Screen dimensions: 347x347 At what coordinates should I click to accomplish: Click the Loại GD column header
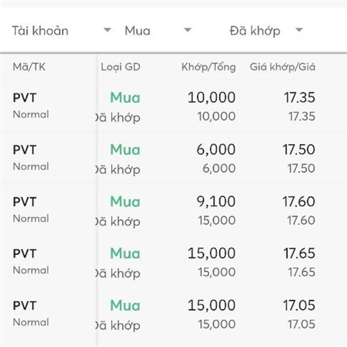pyautogui.click(x=120, y=67)
